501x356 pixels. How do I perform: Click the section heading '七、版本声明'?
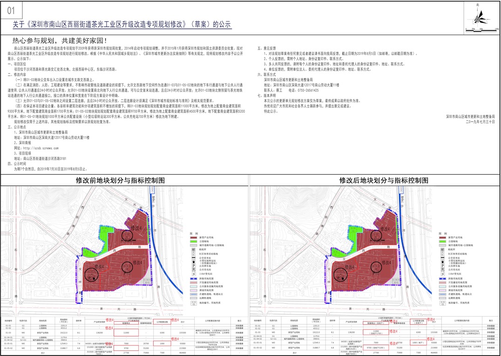click(267, 95)
